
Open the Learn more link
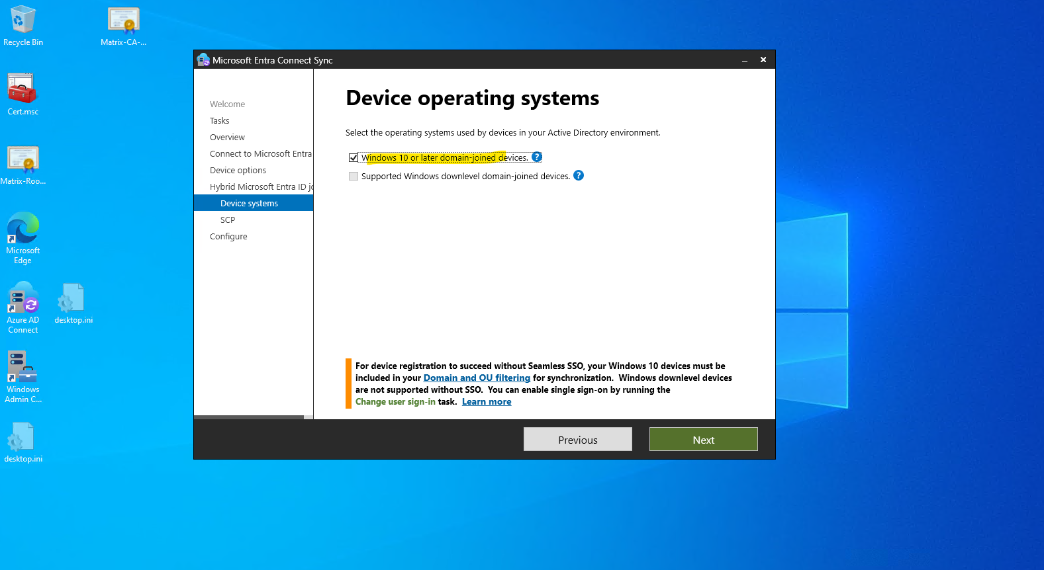tap(487, 401)
